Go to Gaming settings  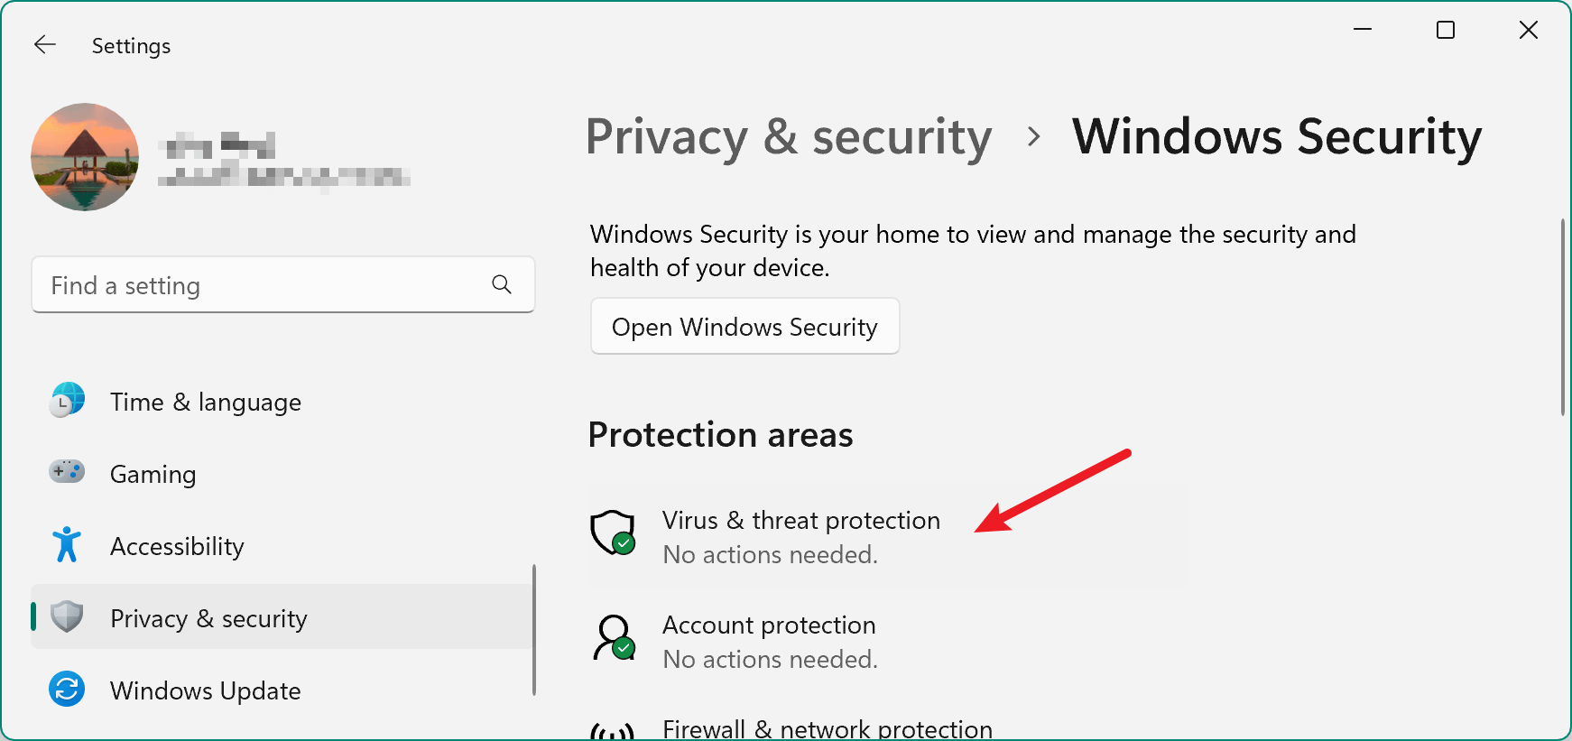153,475
